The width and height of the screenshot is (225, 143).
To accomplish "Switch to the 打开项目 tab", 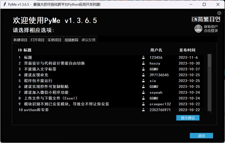I will coord(37,40).
